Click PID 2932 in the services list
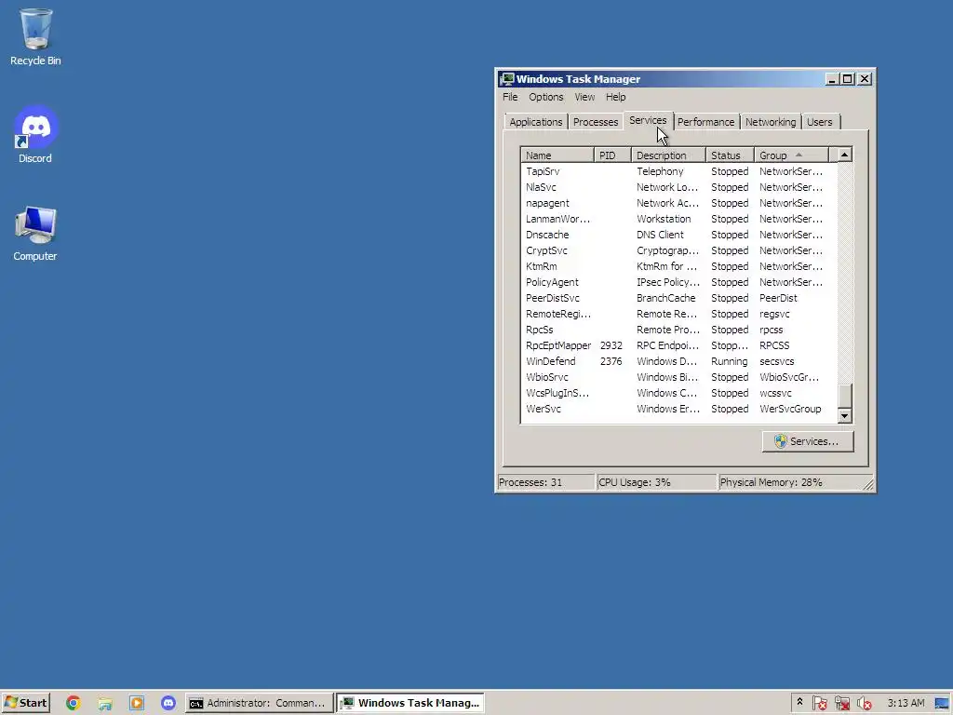 point(611,345)
